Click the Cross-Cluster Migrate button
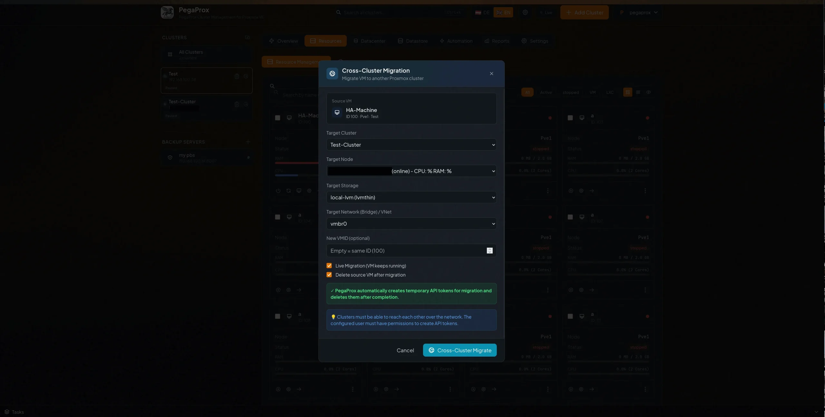Screen dimensions: 825x417 click(x=460, y=350)
